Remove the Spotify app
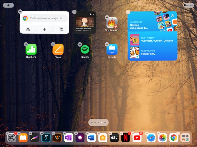 80,44
